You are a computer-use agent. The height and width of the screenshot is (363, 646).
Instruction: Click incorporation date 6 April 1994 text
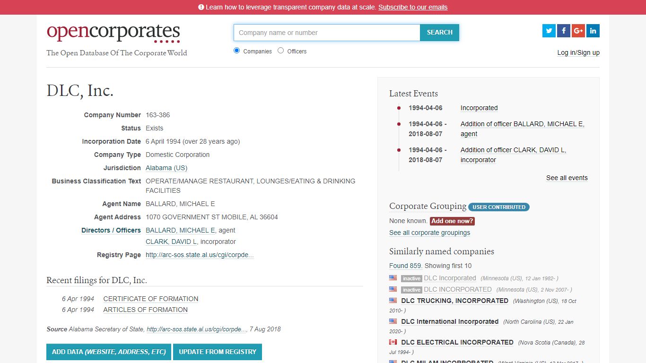click(x=192, y=141)
